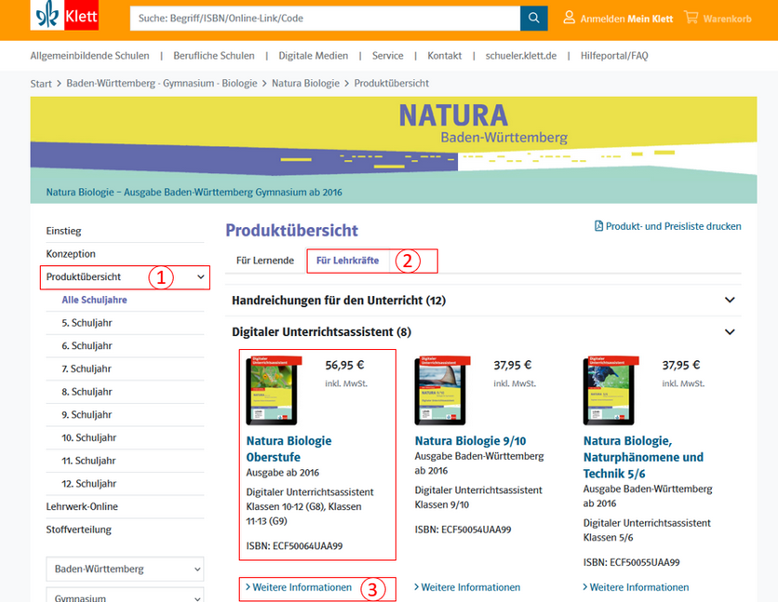Go to Natura Biologie breadcrumb link

click(305, 83)
